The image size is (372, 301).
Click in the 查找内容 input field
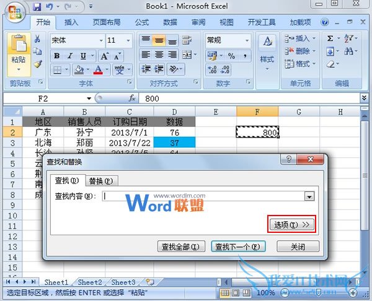pos(204,196)
